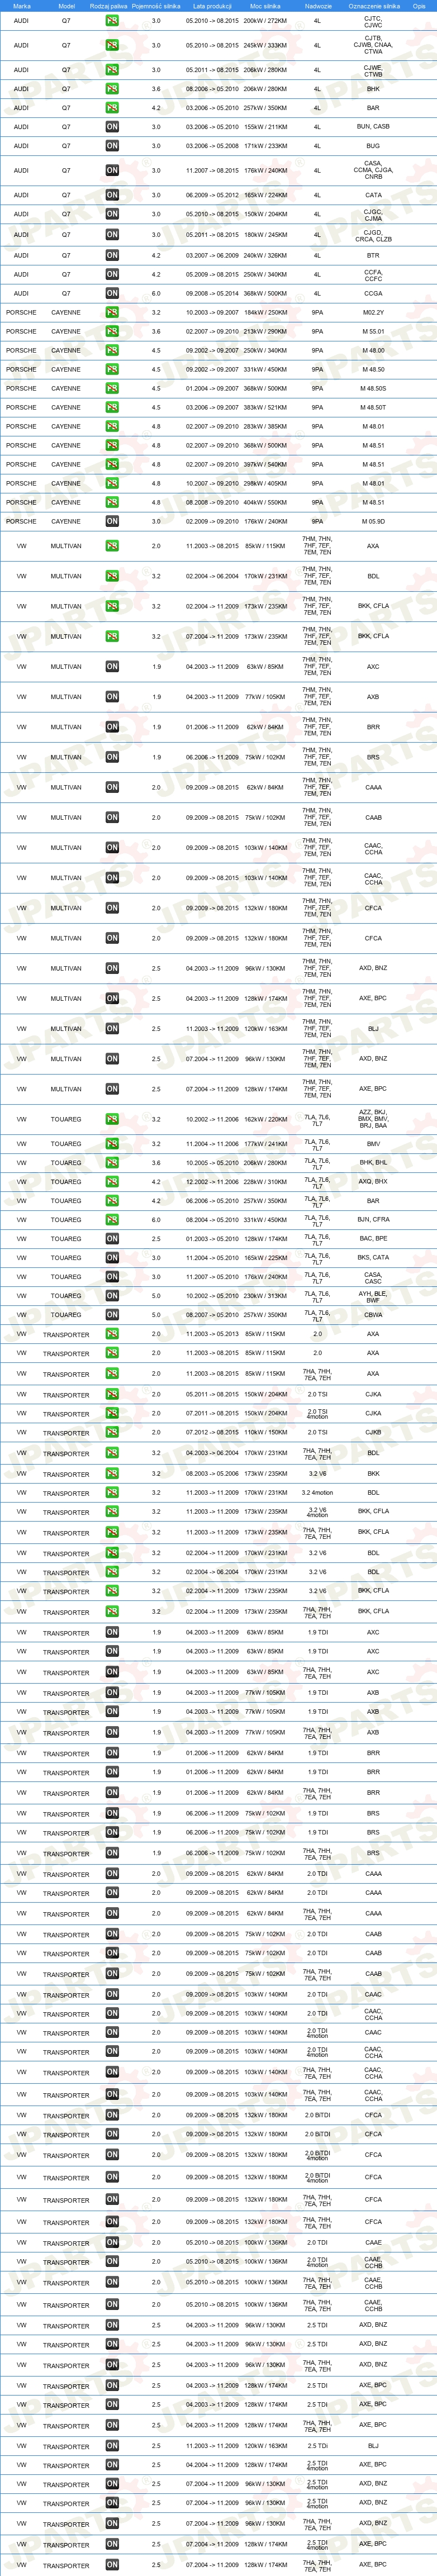Select engine code CJGD, CRCA, CLZB
Image resolution: width=437 pixels, height=2576 pixels.
373,236
